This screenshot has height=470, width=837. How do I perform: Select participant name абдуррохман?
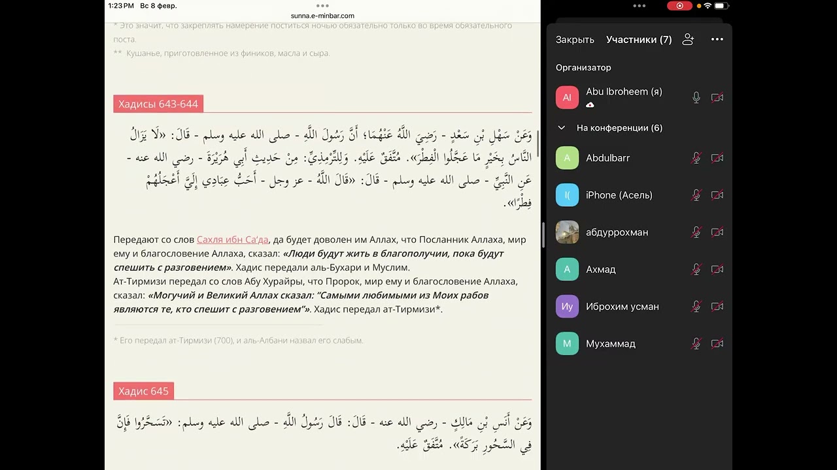coord(617,232)
